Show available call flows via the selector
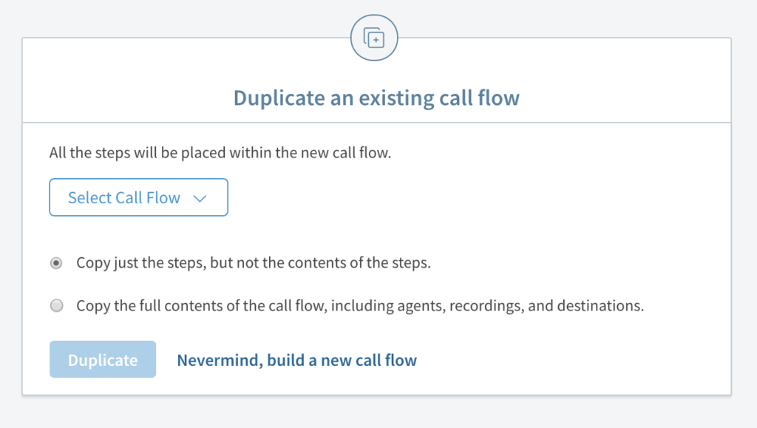Image resolution: width=757 pixels, height=428 pixels. 138,197
